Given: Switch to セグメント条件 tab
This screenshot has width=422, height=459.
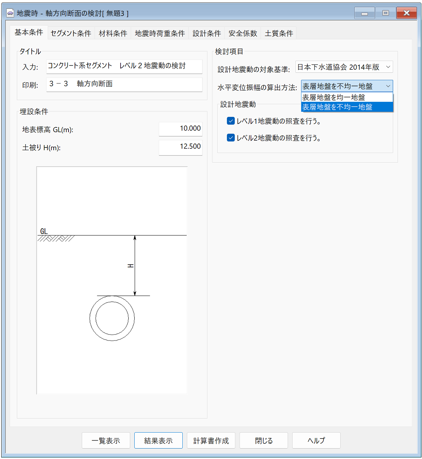Looking at the screenshot, I should (71, 33).
